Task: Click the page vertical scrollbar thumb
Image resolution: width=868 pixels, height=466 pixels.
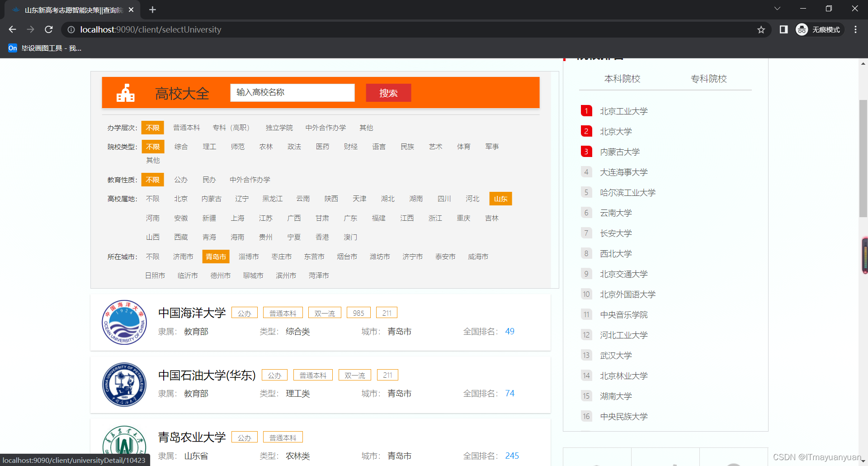Action: coord(863,158)
